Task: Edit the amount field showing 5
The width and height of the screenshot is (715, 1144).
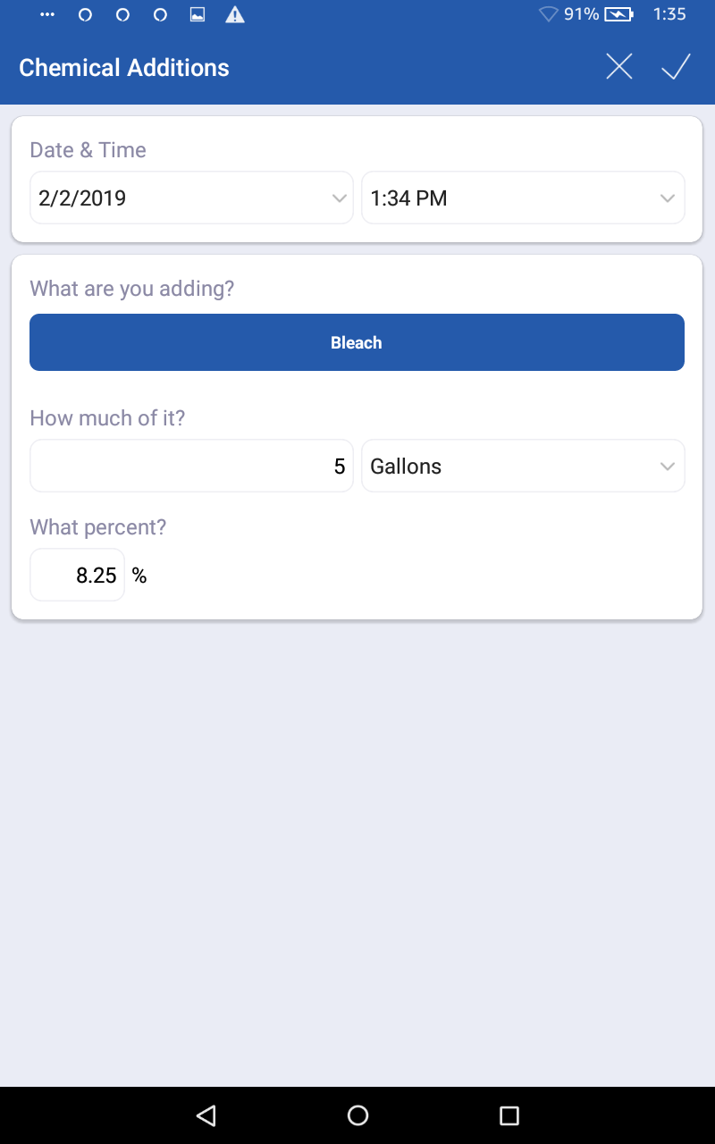Action: tap(191, 466)
